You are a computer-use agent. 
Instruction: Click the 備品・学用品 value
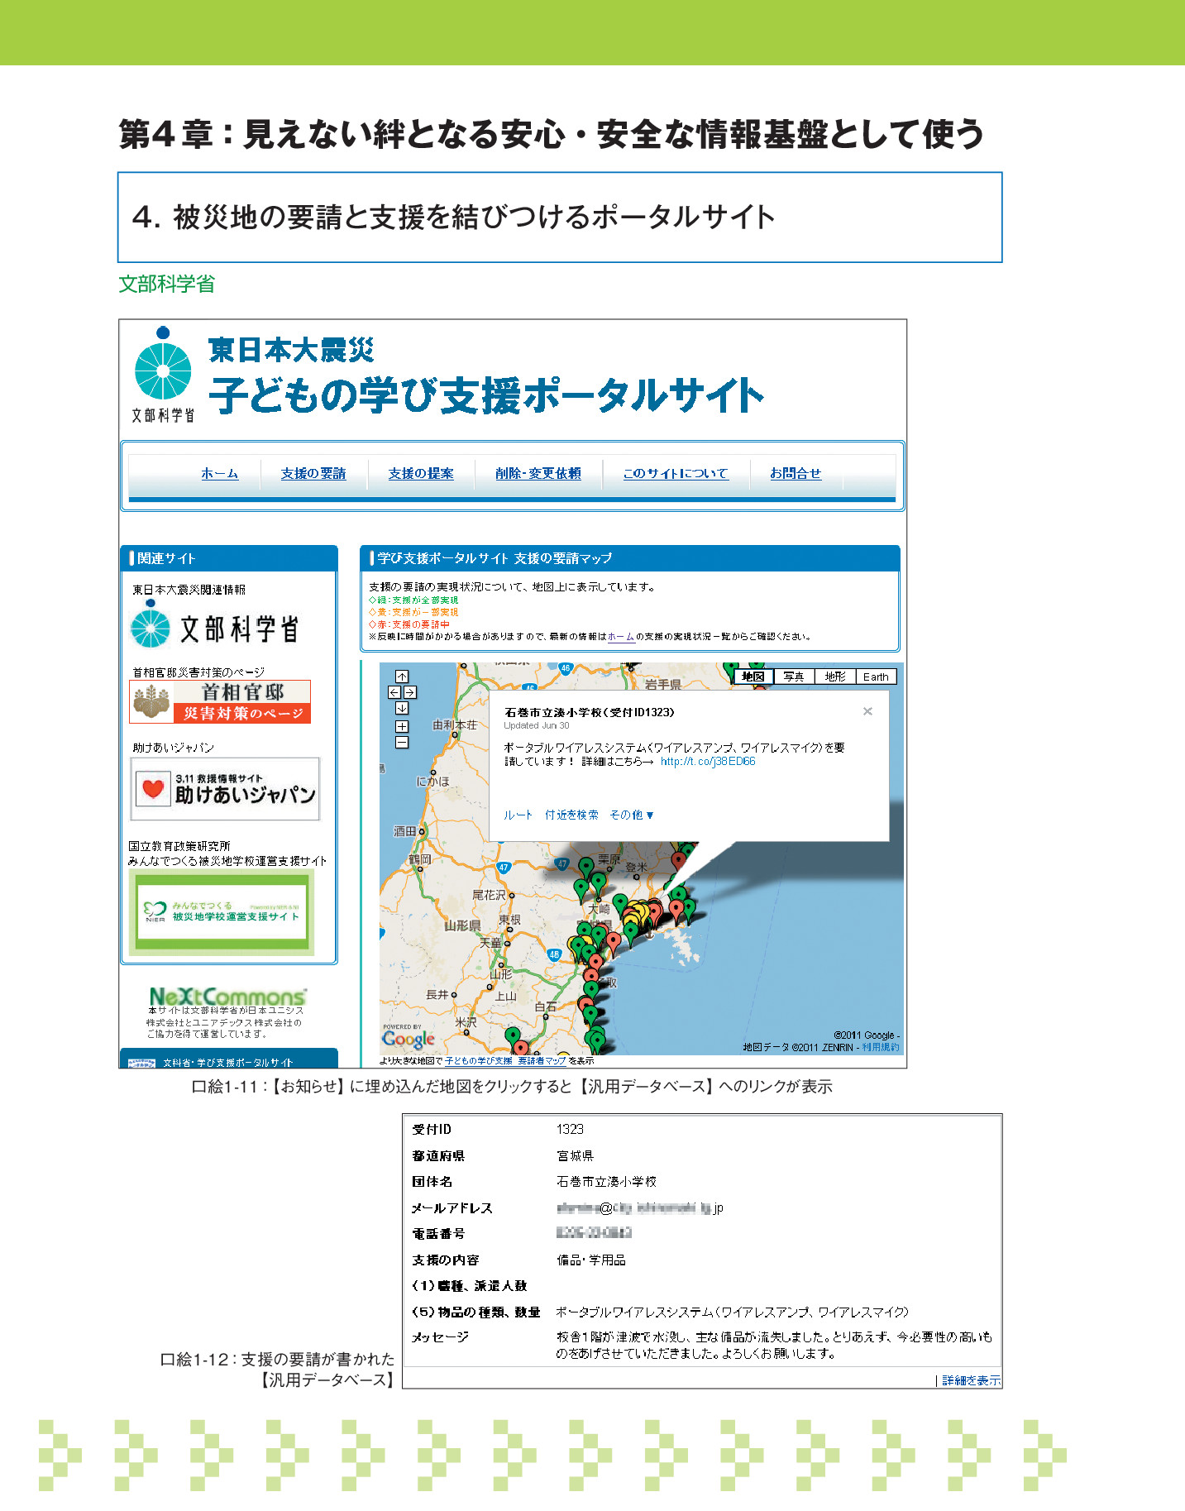[590, 1260]
